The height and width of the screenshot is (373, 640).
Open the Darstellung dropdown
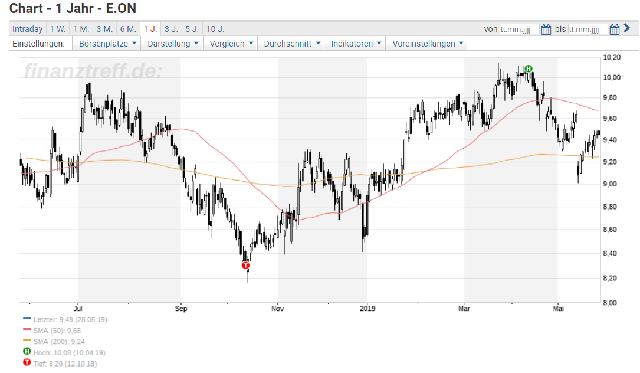(173, 44)
